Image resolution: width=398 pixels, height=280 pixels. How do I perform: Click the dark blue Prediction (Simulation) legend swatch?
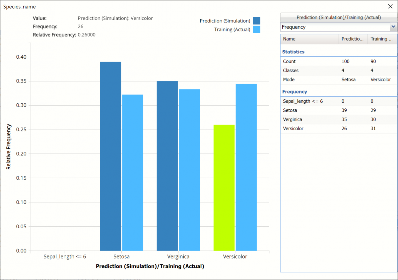tap(256, 21)
